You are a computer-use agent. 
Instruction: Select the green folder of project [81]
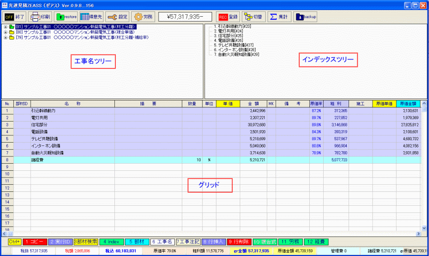pyautogui.click(x=11, y=27)
